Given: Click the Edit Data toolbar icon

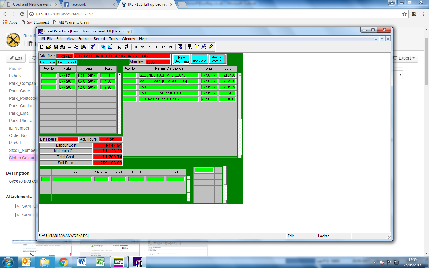Looking at the screenshot, I should pyautogui.click(x=93, y=47).
